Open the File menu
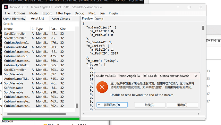221x125 pixels. pyautogui.click(x=7, y=13)
